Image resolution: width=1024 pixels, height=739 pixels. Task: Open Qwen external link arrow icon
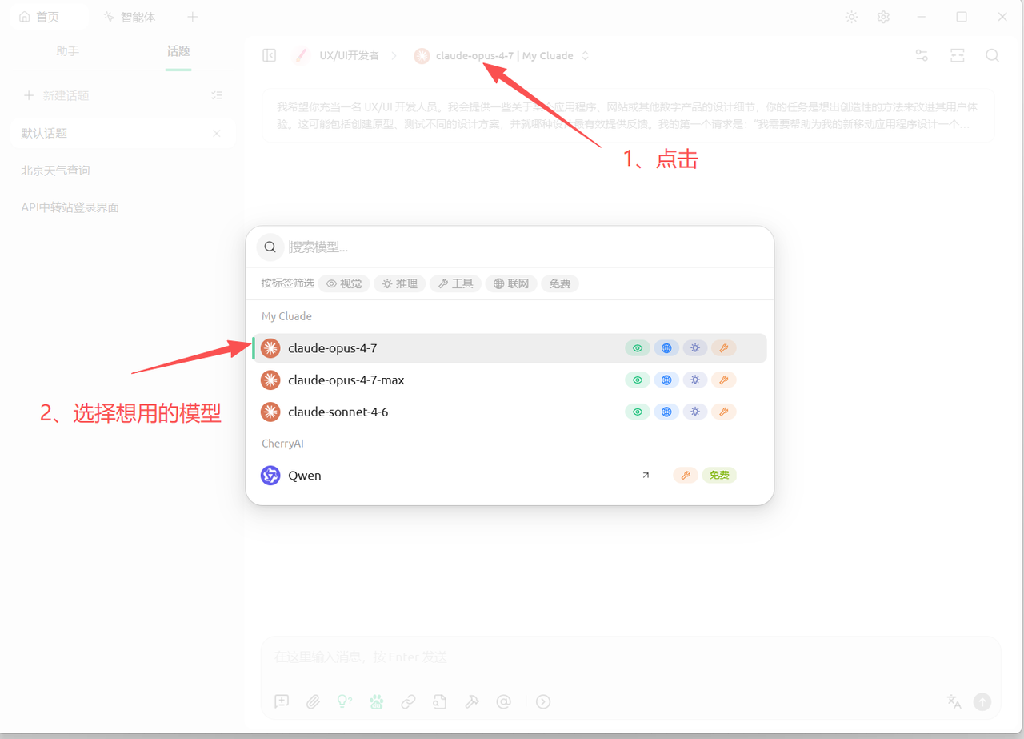click(646, 476)
